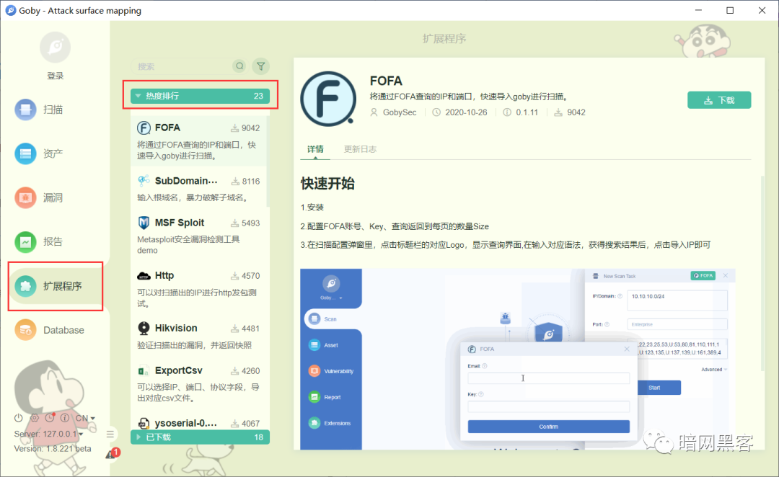Click the Goby login avatar icon
This screenshot has height=477, width=779.
tap(55, 47)
